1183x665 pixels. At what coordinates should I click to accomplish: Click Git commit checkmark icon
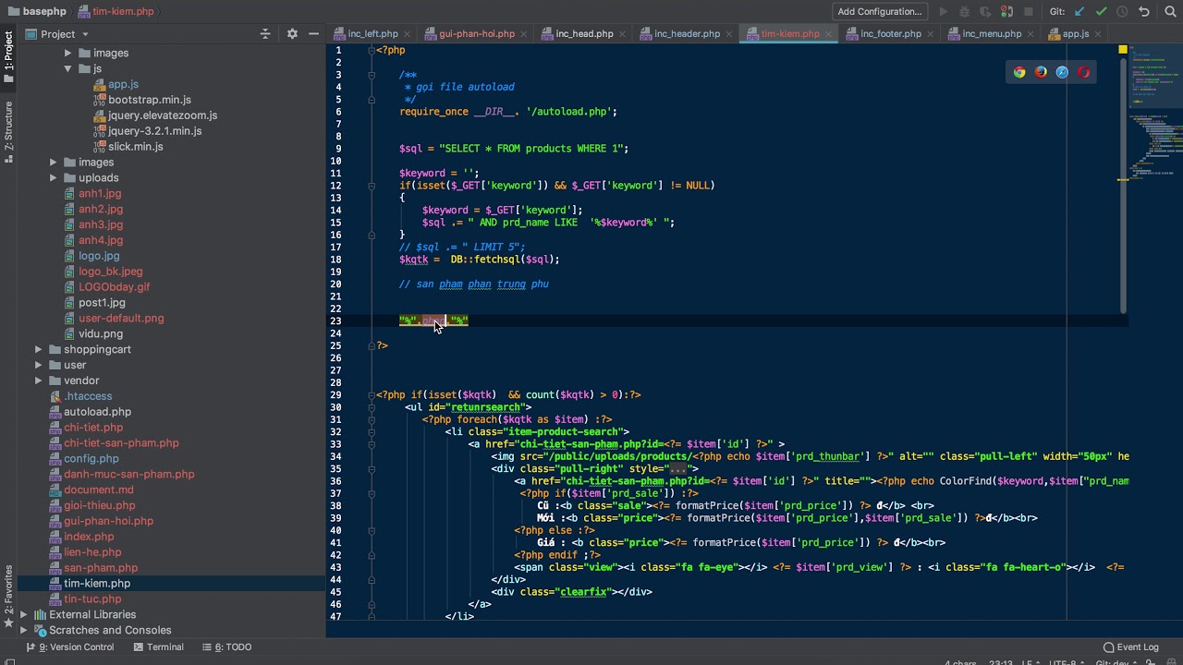[x=1101, y=11]
